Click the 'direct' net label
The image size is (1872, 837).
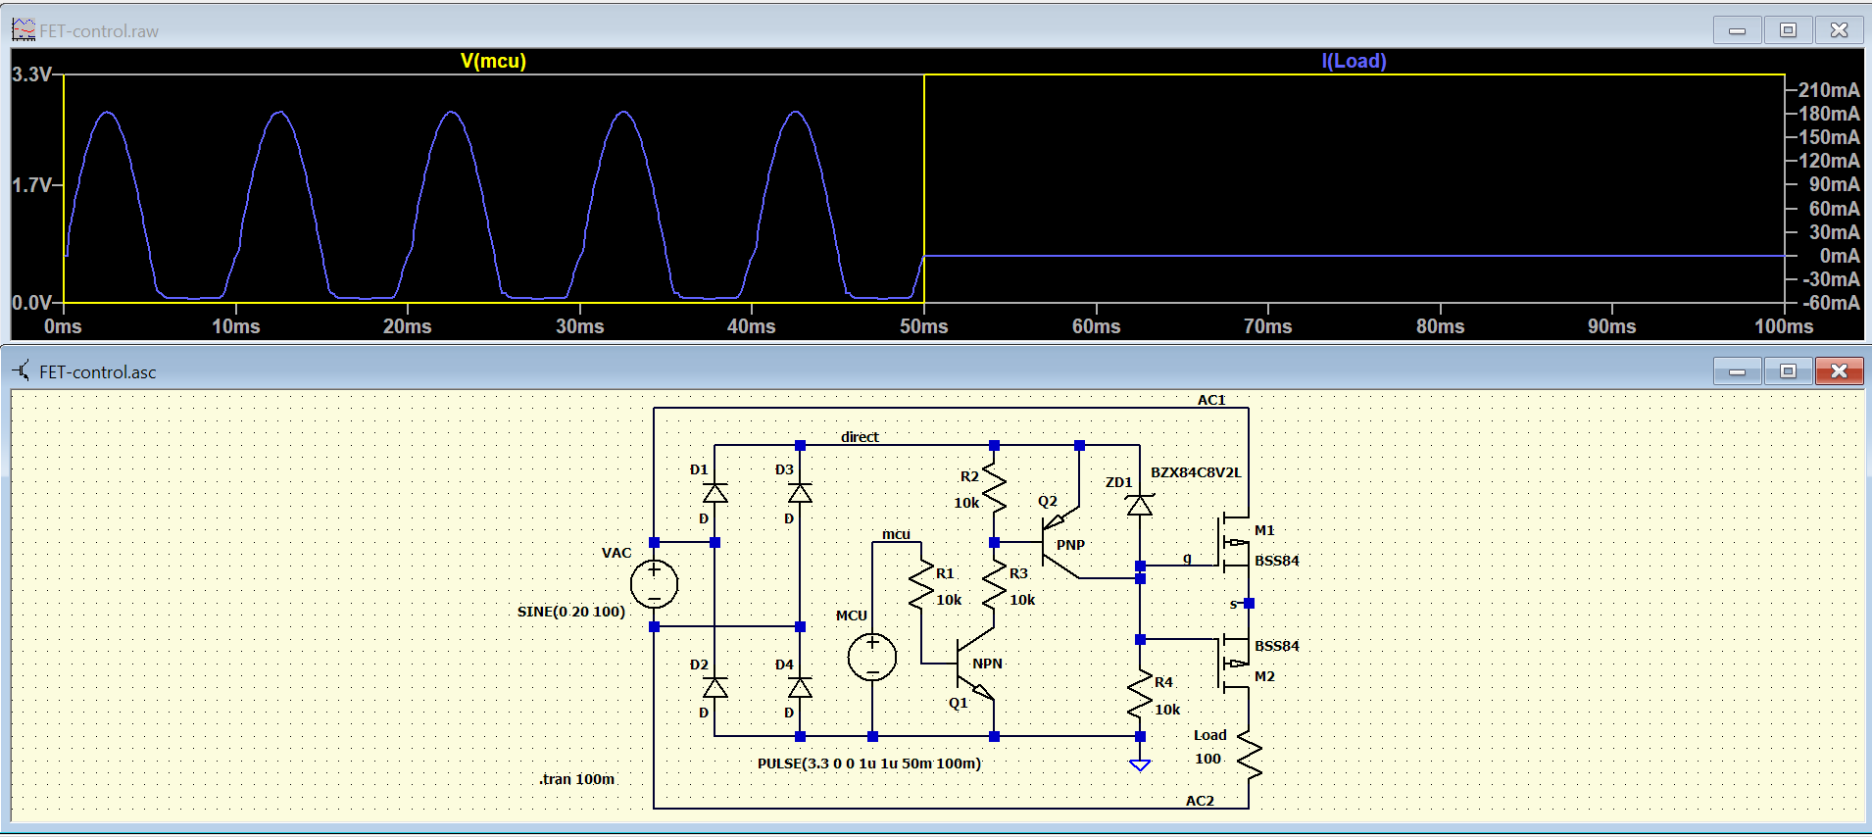click(860, 437)
